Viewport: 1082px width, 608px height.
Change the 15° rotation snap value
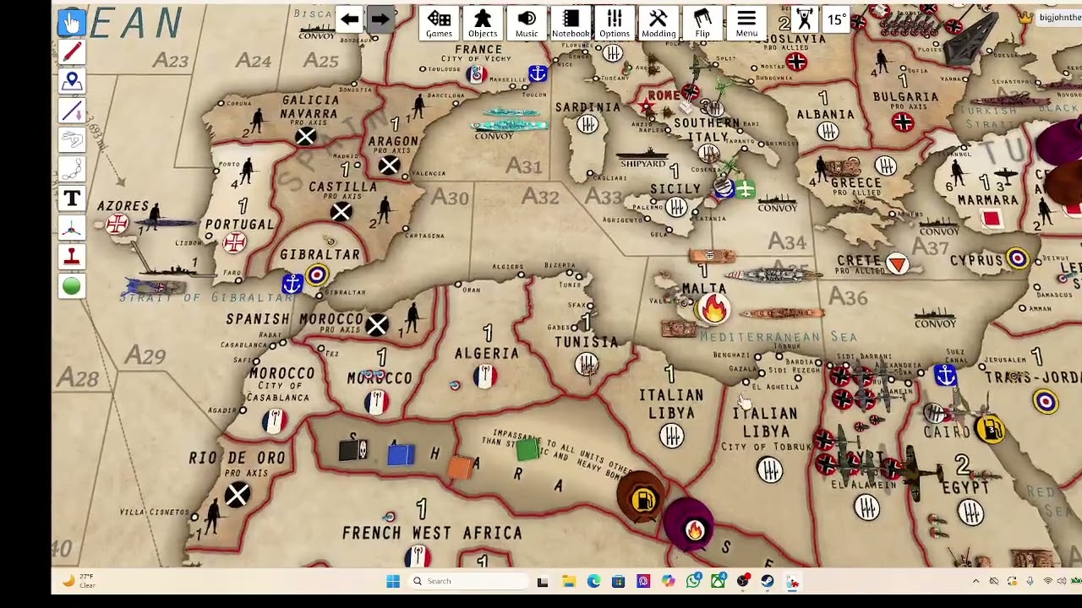tap(836, 19)
